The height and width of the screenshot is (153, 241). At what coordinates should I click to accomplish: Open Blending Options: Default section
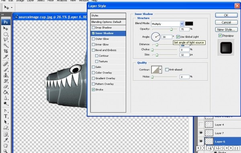point(108,22)
